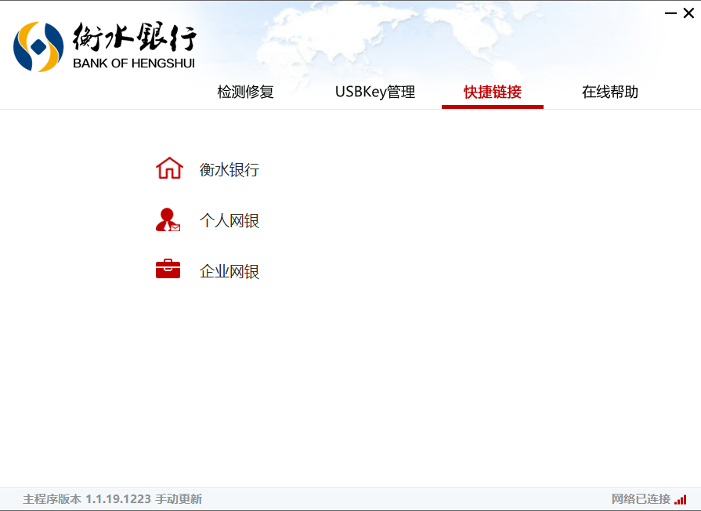This screenshot has height=511, width=701.
Task: Click the red person icon for 个人网银
Action: coord(168,220)
